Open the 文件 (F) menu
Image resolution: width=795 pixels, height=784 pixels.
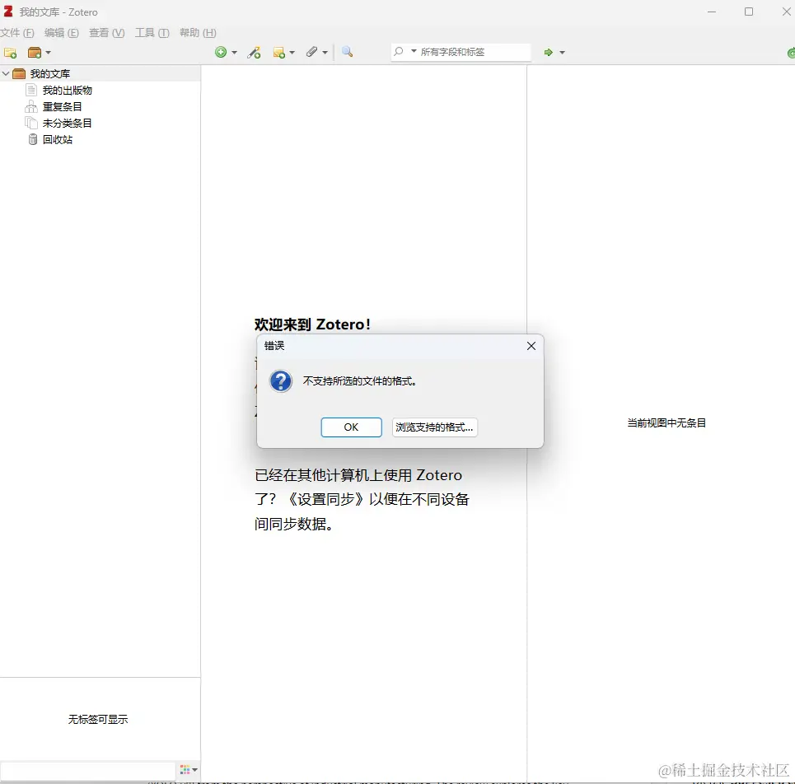(16, 33)
